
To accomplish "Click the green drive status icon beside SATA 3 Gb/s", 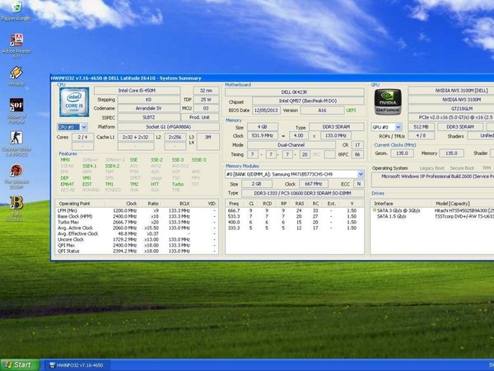I will tap(375, 210).
